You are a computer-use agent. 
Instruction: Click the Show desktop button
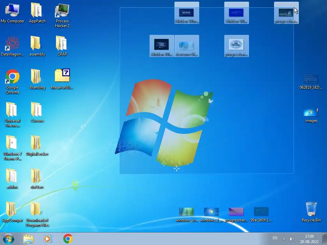click(x=325, y=239)
